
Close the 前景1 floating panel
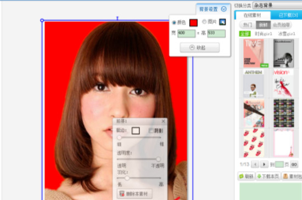(163, 121)
